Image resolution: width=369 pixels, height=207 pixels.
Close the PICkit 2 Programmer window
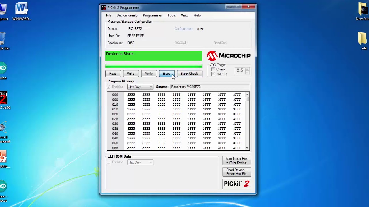(x=248, y=6)
